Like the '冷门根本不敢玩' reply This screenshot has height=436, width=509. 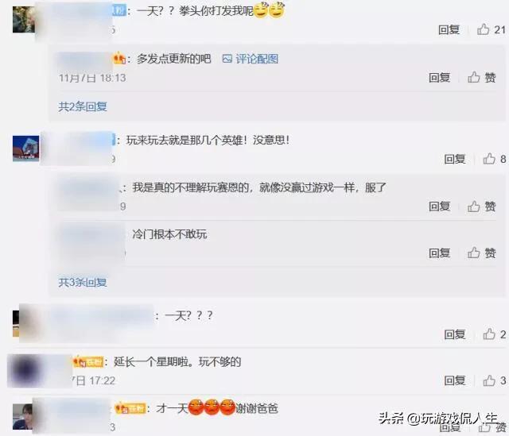point(474,253)
